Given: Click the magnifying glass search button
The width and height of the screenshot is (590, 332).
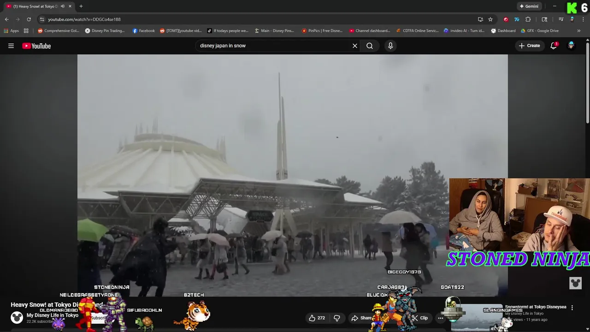Looking at the screenshot, I should click(x=370, y=46).
